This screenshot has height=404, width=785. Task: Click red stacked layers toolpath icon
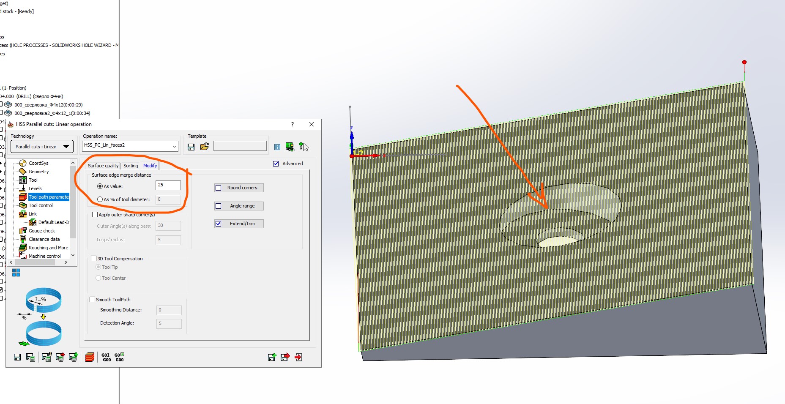(x=90, y=357)
